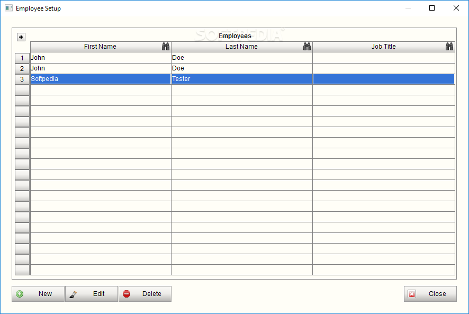Sort by the Last Name column header
The width and height of the screenshot is (469, 314).
coord(242,47)
